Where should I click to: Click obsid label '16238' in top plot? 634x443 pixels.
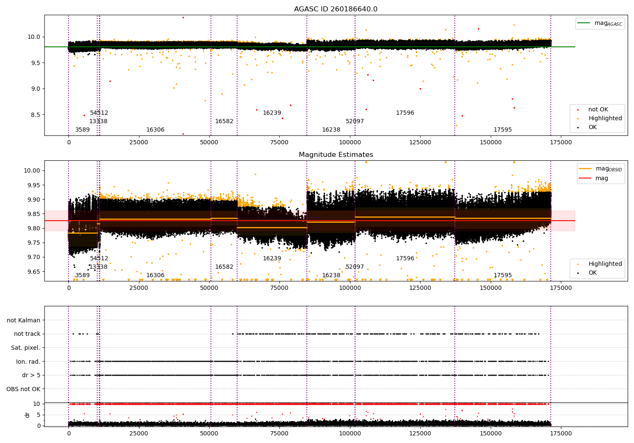pos(331,130)
